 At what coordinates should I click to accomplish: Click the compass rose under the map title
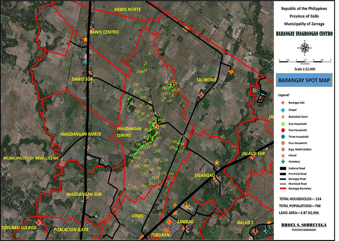(x=305, y=48)
